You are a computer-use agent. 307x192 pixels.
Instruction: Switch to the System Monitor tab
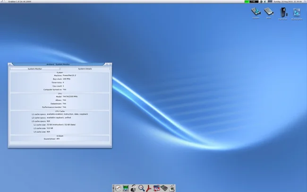(34, 69)
